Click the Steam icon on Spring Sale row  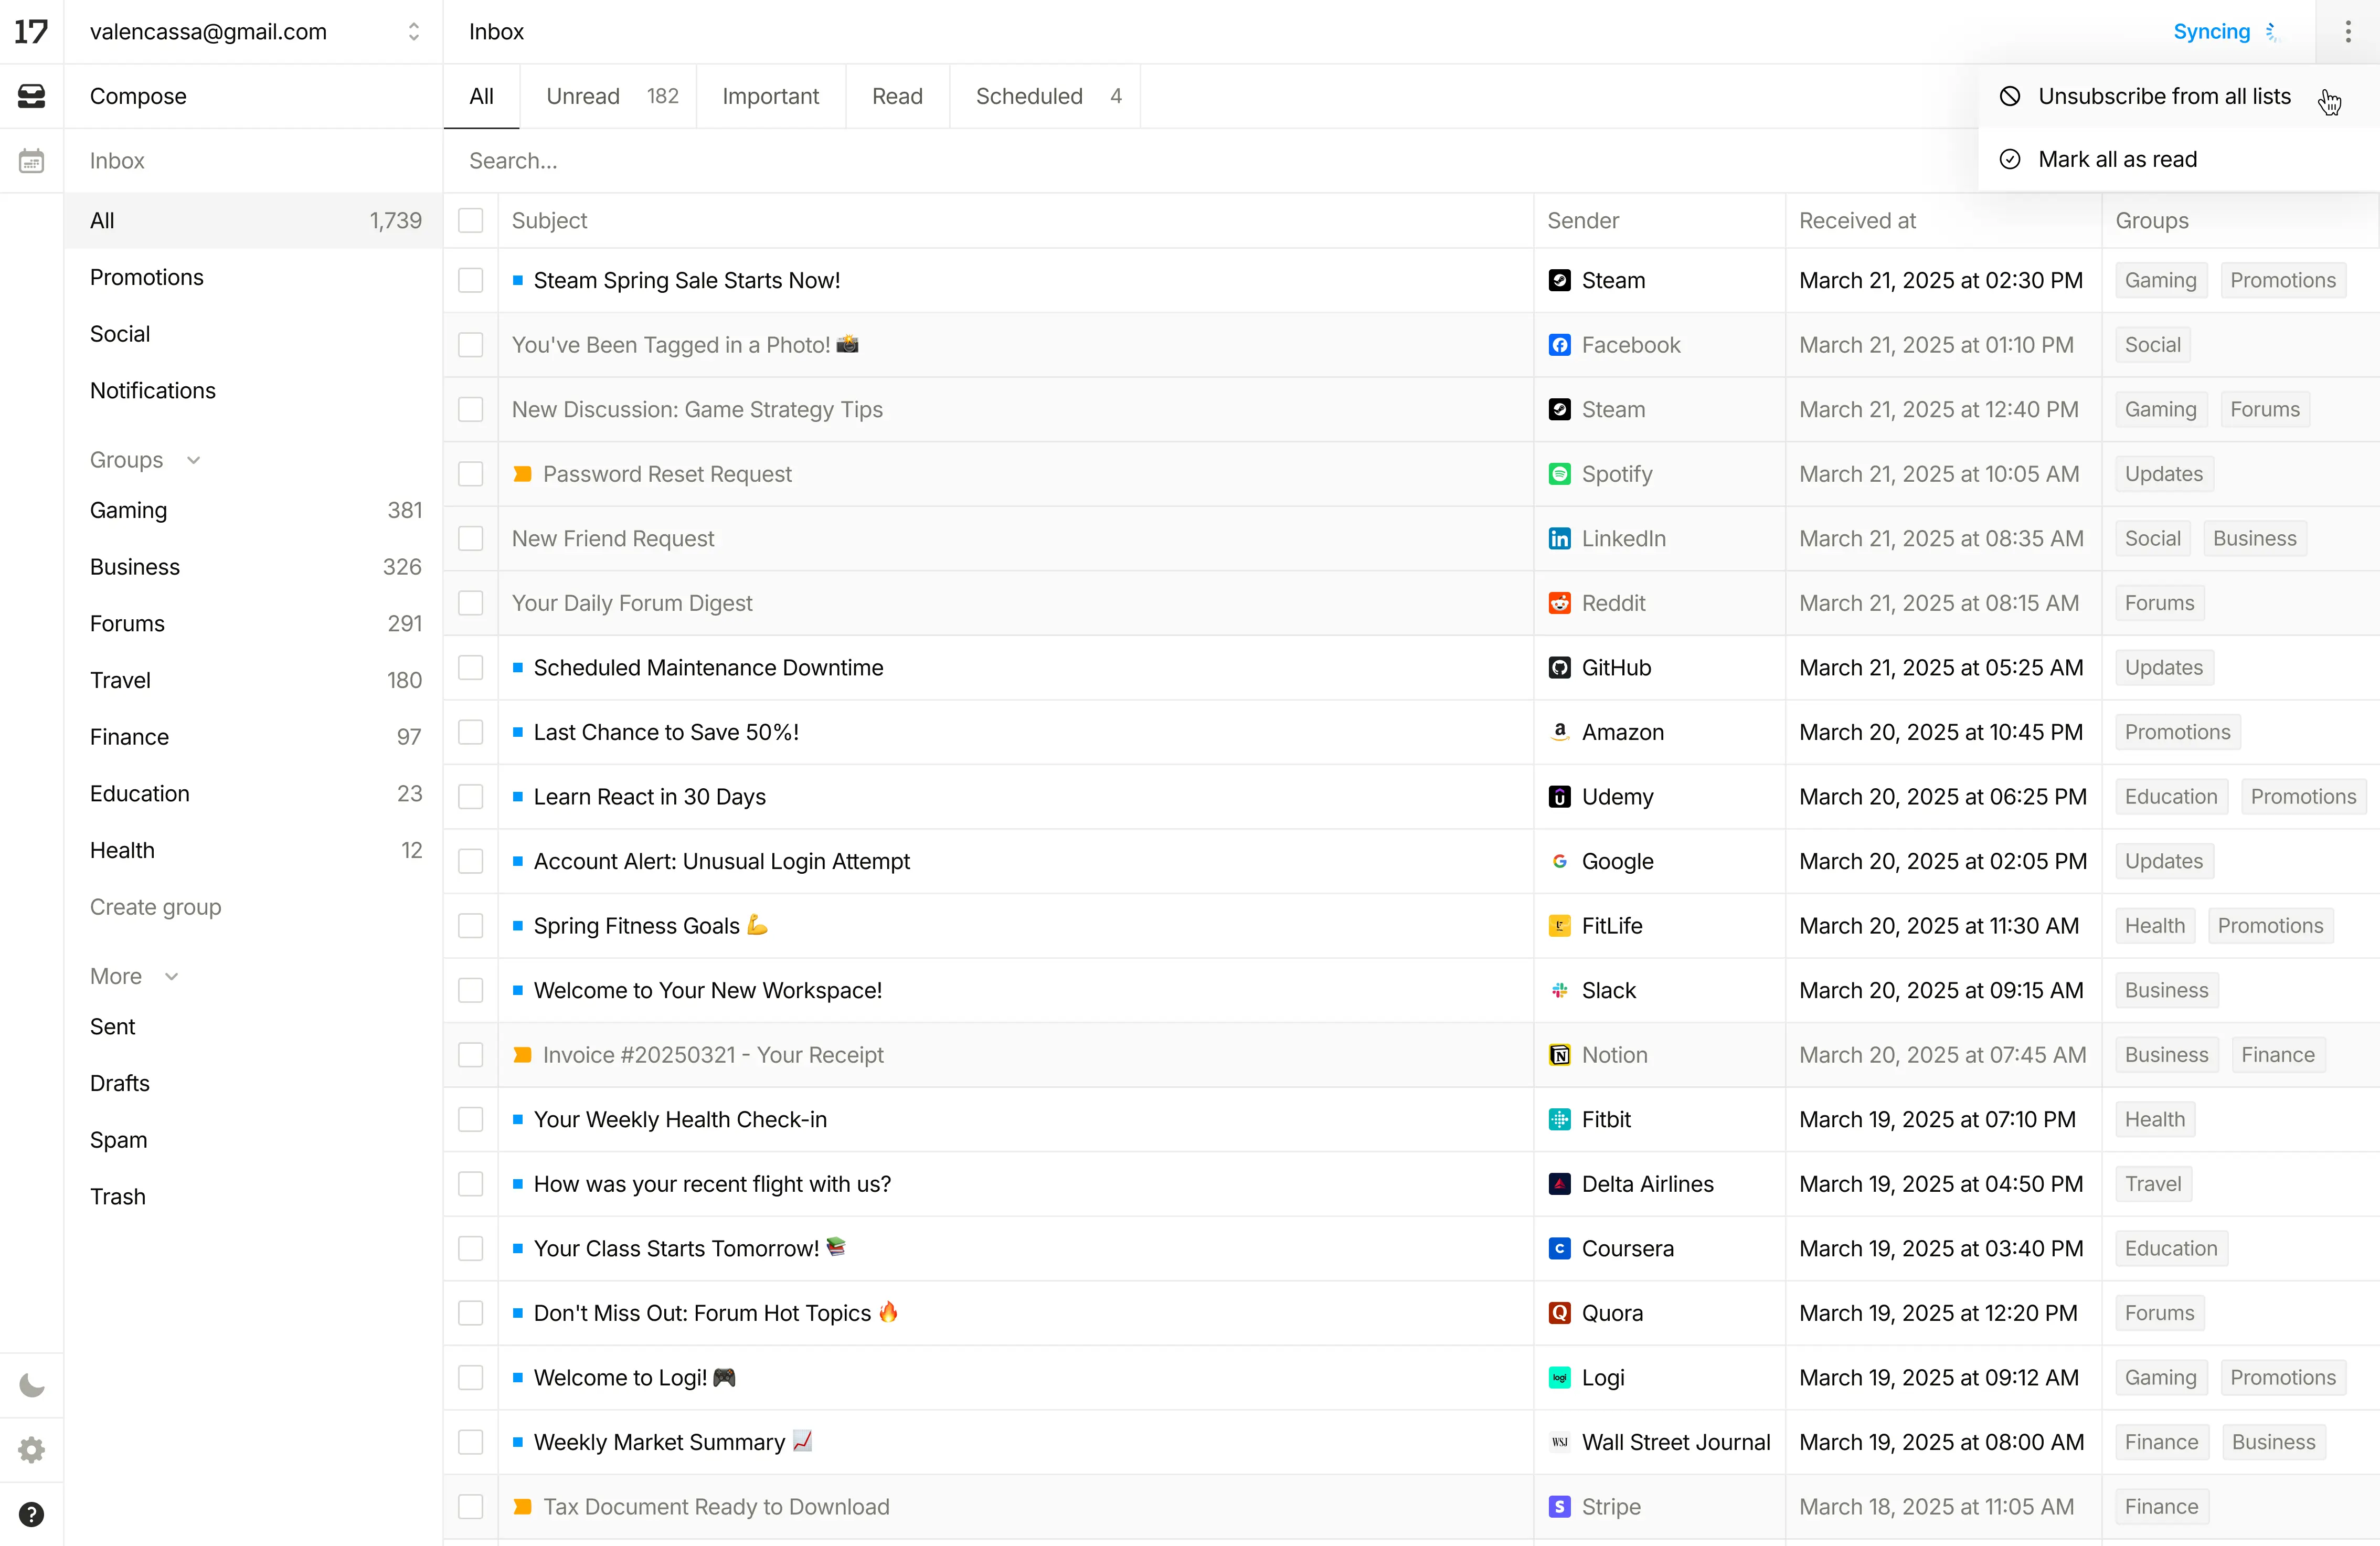(x=1559, y=280)
